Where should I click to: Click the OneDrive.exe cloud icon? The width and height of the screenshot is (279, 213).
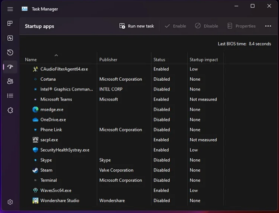[x=35, y=119]
